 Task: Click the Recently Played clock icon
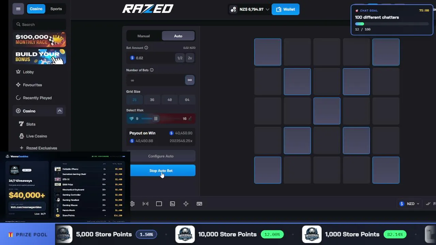pyautogui.click(x=18, y=98)
